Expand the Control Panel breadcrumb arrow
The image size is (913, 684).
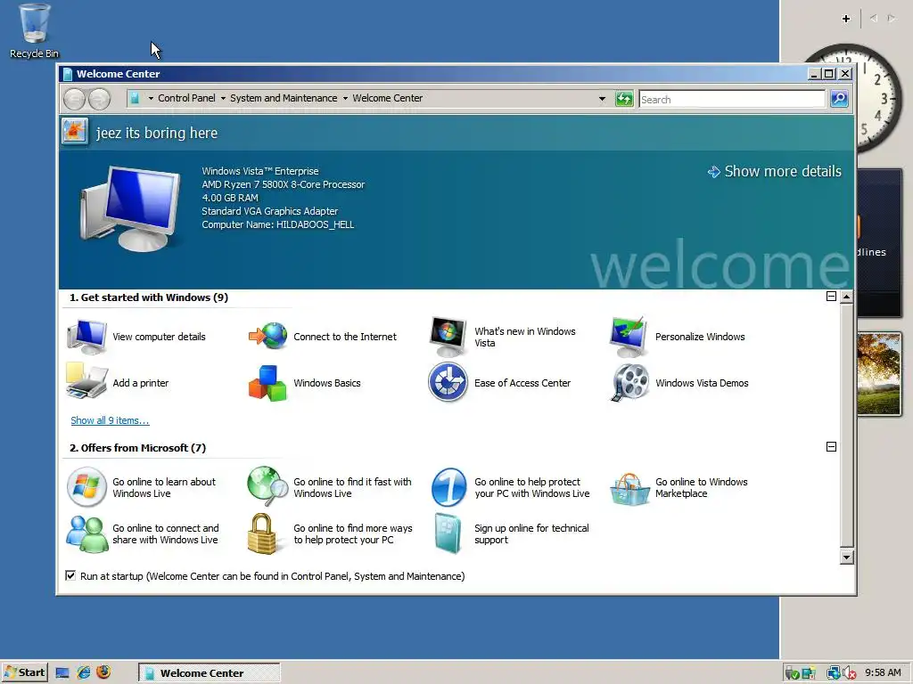pos(222,98)
